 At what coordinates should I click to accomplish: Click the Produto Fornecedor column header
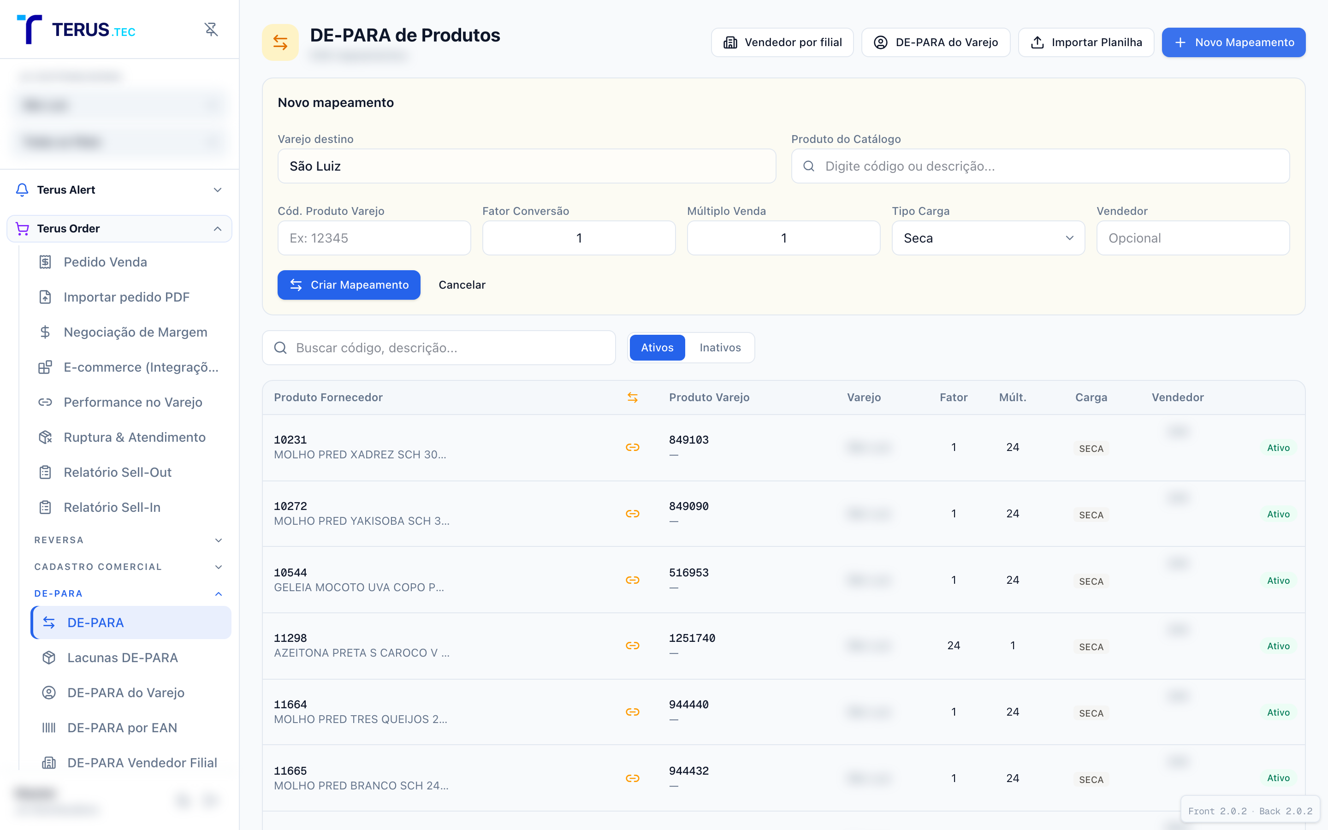328,397
